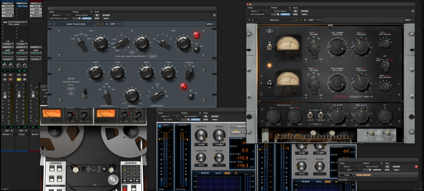Click the RESET button in the Pro Limiter meter
The image size is (424, 191).
218,173
